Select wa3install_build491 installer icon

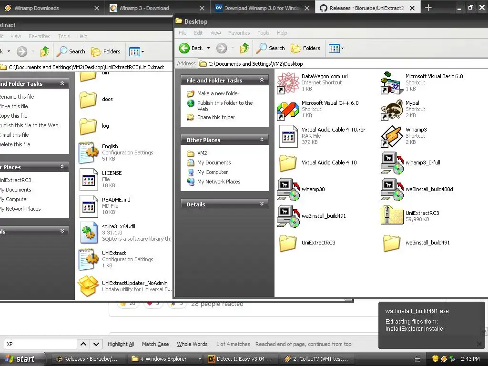point(288,216)
